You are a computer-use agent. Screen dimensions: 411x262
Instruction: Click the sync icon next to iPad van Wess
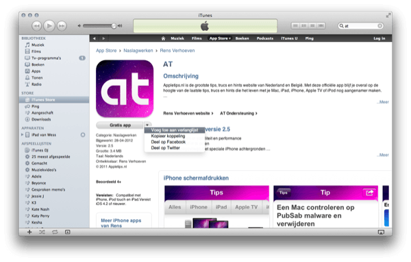point(83,134)
